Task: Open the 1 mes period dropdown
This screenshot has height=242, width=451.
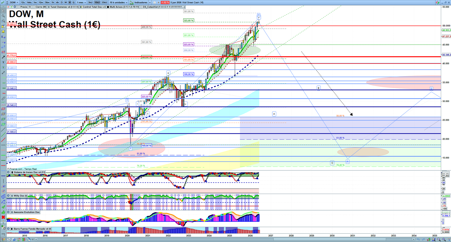Action: [x=81, y=3]
